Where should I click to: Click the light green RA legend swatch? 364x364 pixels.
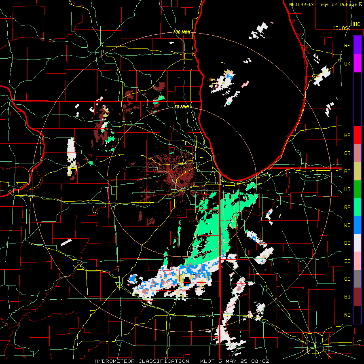pos(357,207)
